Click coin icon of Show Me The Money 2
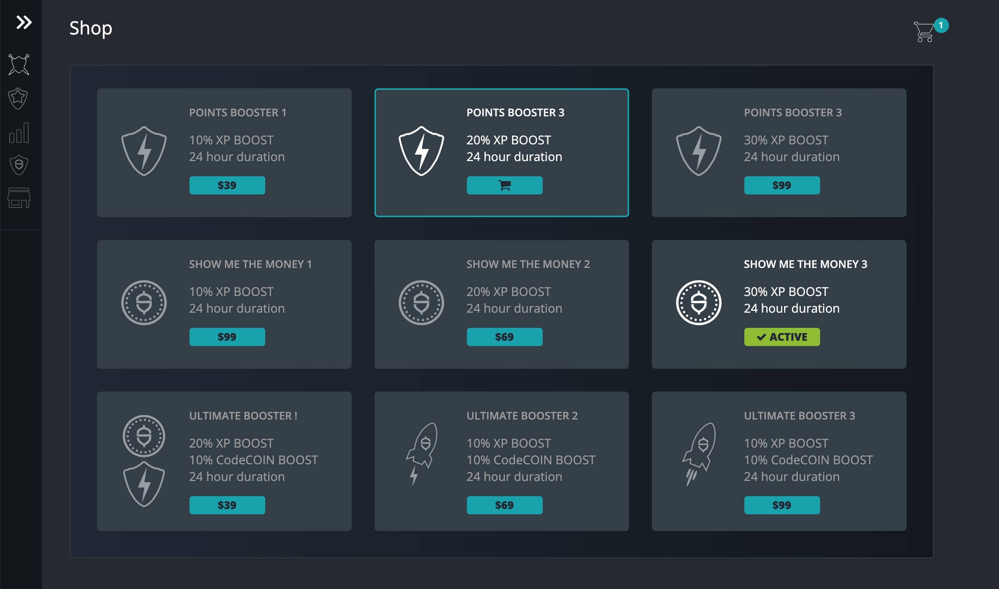The width and height of the screenshot is (999, 589). click(421, 303)
